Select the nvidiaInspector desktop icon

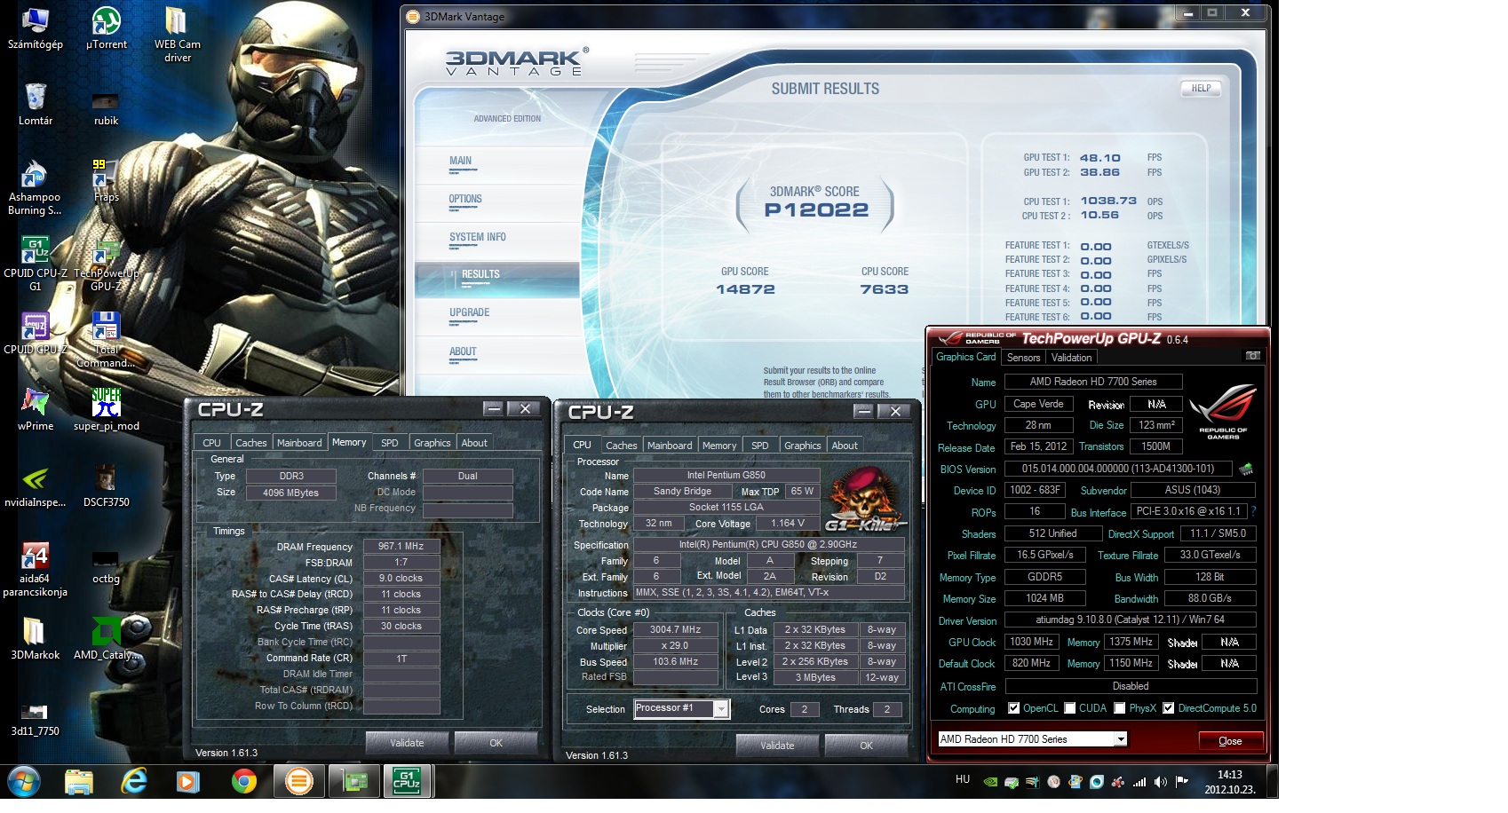tap(36, 486)
